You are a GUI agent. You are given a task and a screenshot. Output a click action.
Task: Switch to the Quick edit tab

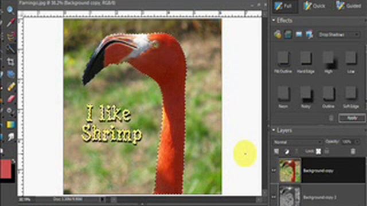(x=314, y=6)
